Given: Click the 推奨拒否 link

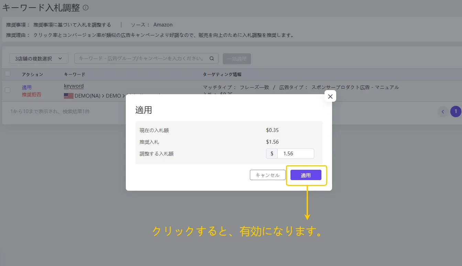Looking at the screenshot, I should [31, 95].
